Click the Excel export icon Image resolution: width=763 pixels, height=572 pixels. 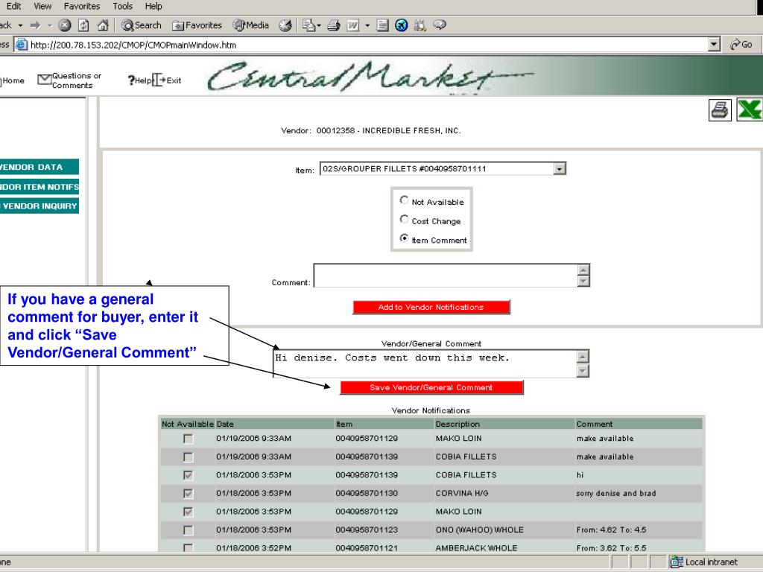[750, 110]
